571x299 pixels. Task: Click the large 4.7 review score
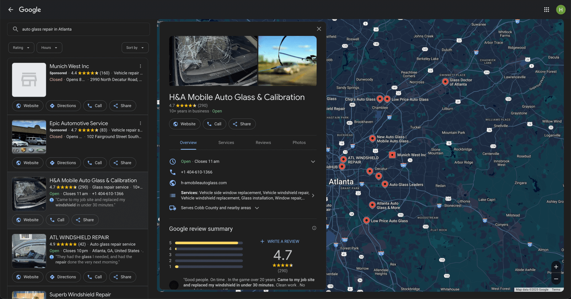[x=283, y=255]
